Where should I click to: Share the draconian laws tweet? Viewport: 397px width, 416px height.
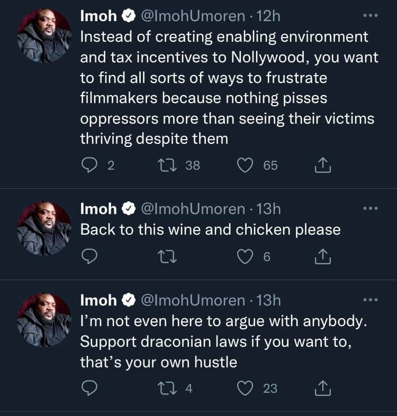tap(322, 389)
